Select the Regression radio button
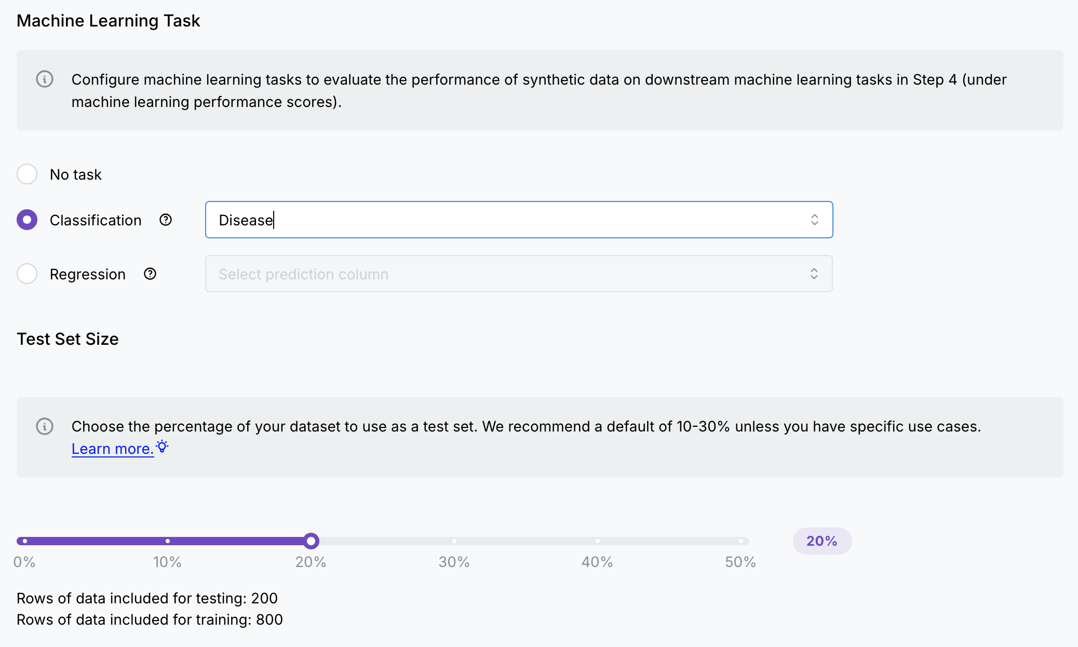The width and height of the screenshot is (1078, 647). click(x=27, y=274)
